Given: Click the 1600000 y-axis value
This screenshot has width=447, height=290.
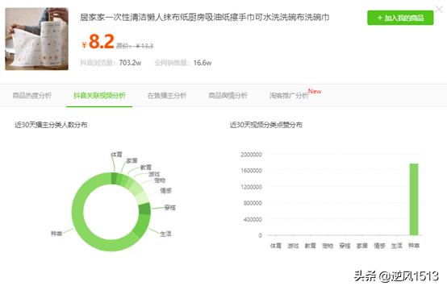Looking at the screenshot, I should (251, 171).
